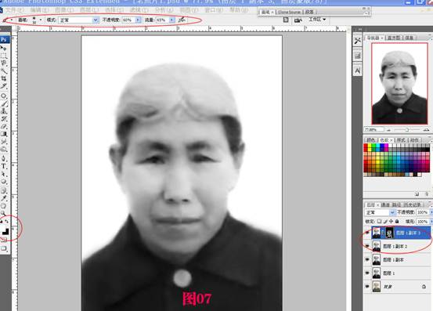
Task: Click the foreground color swatch in toolbox
Action: (3, 229)
